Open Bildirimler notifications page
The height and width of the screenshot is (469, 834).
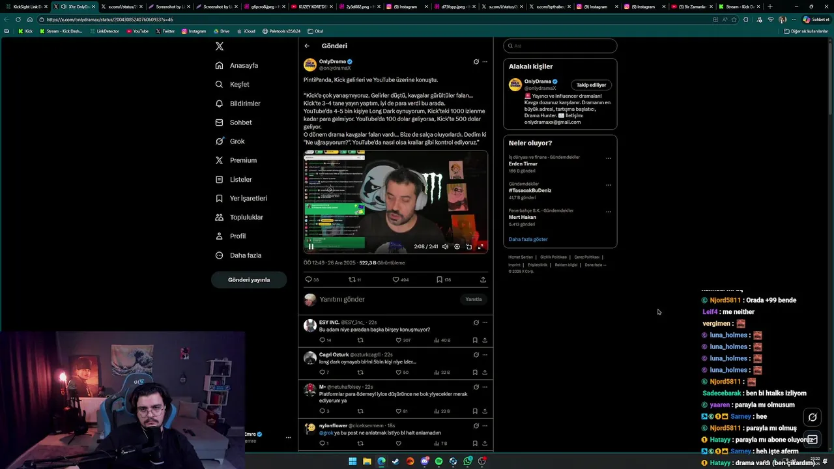click(x=238, y=104)
